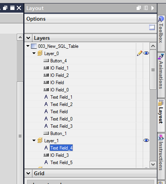Click the Layers tree scrollbar thumb

pos(153,70)
